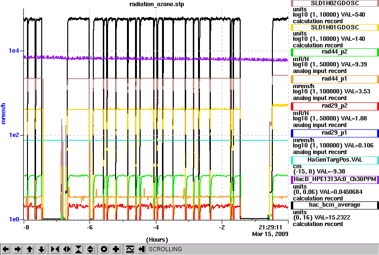Click the resume auto-scroll arrow icon
The image size is (379, 255).
click(142, 249)
